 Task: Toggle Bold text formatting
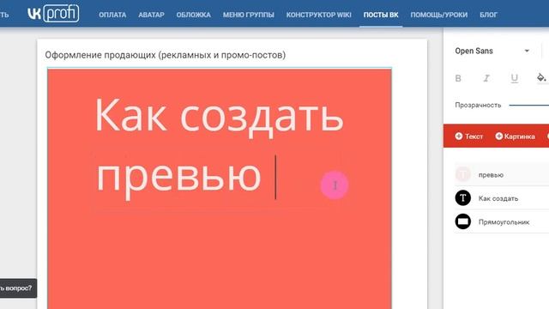458,78
